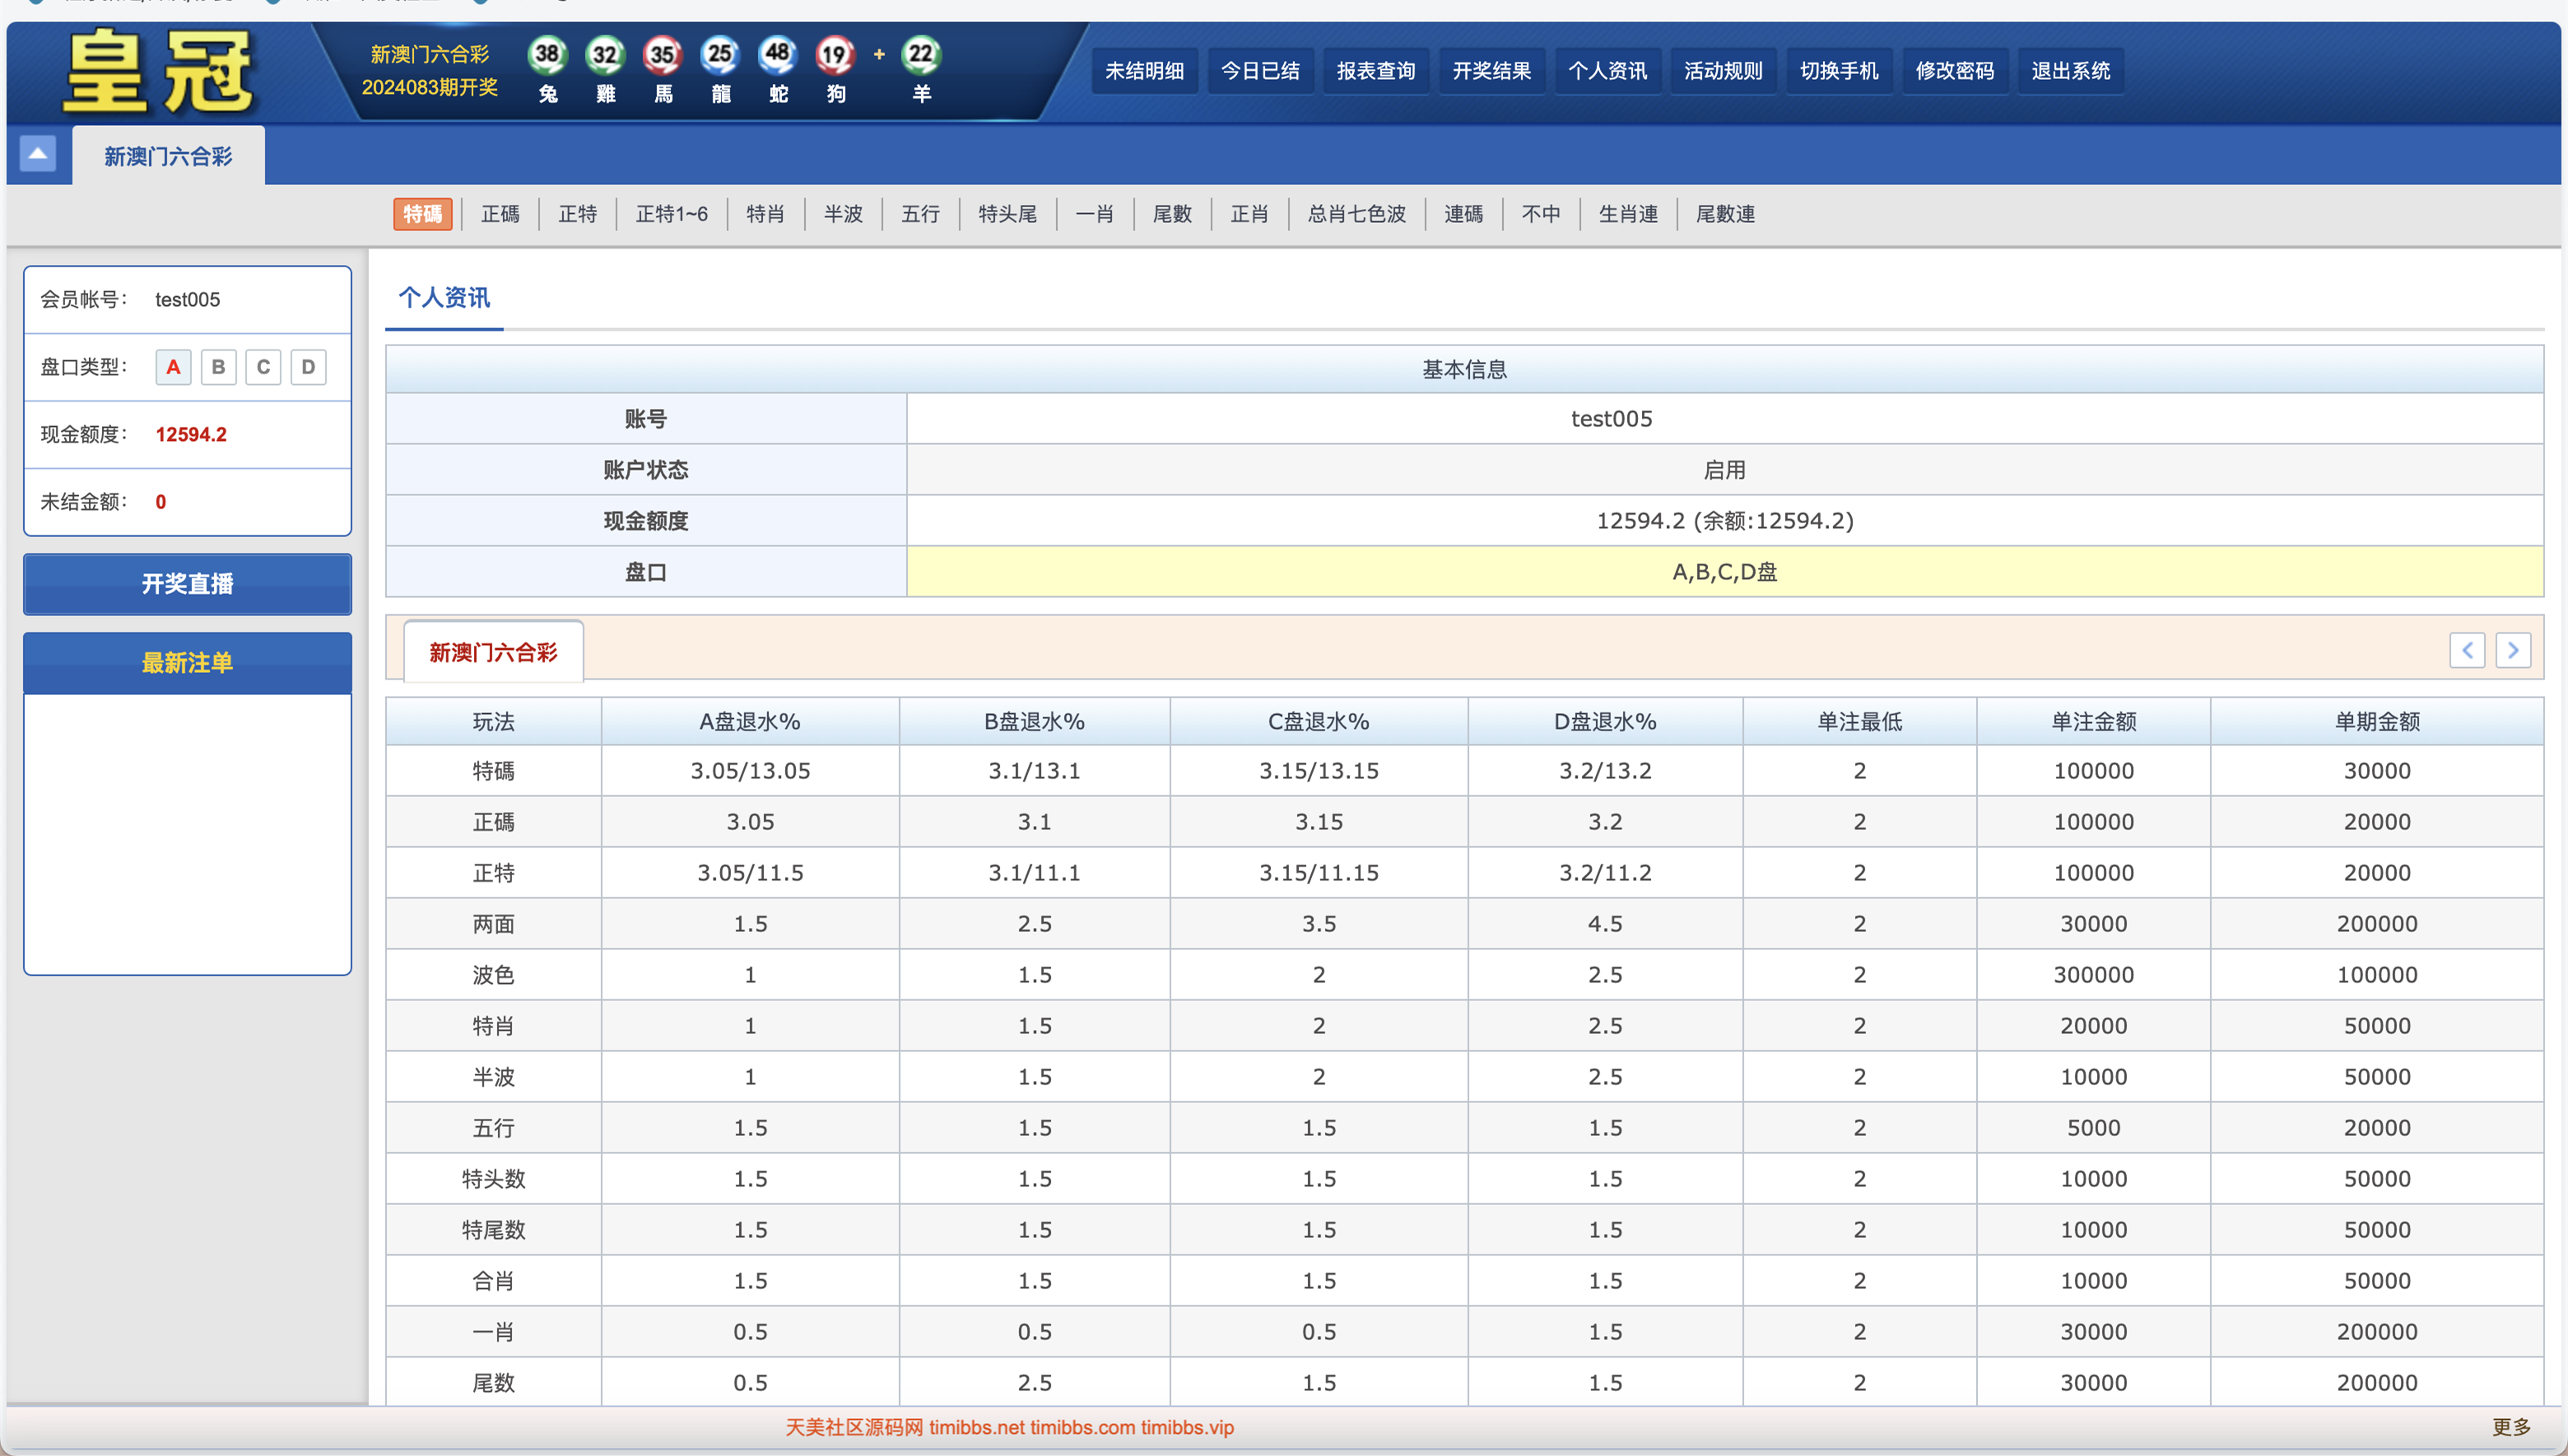Viewport: 2568px width, 1456px height.
Task: Select the 新澳门六合彩 tab above rebate table
Action: coord(493,652)
